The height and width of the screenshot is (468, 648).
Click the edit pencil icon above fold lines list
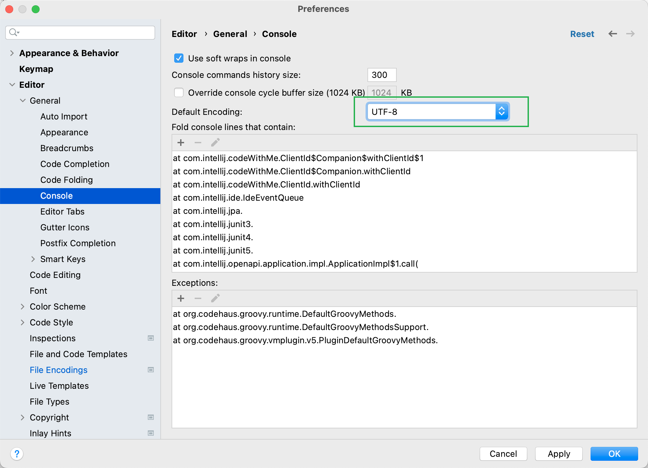215,143
